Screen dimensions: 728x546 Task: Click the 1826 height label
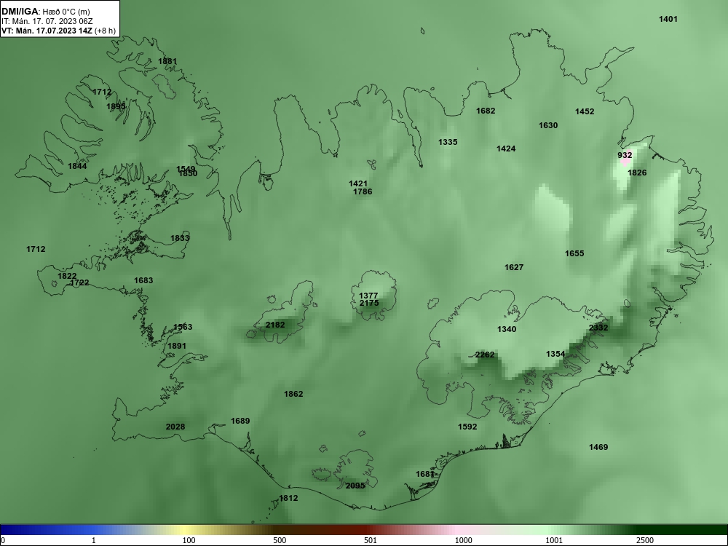click(x=637, y=173)
